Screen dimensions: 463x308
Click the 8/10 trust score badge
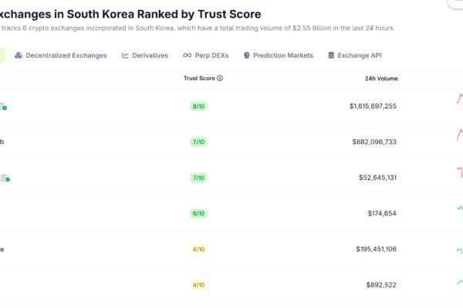pyautogui.click(x=199, y=106)
